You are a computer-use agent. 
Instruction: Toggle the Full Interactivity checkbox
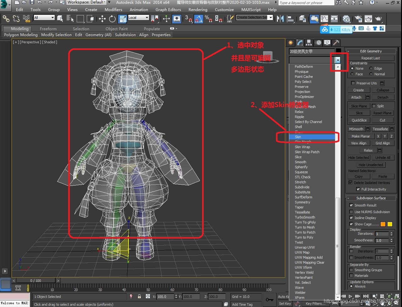tap(358, 189)
